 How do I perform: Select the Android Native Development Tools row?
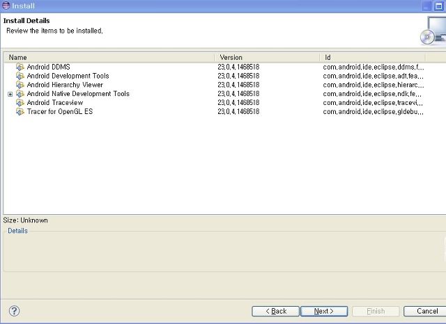click(224, 94)
